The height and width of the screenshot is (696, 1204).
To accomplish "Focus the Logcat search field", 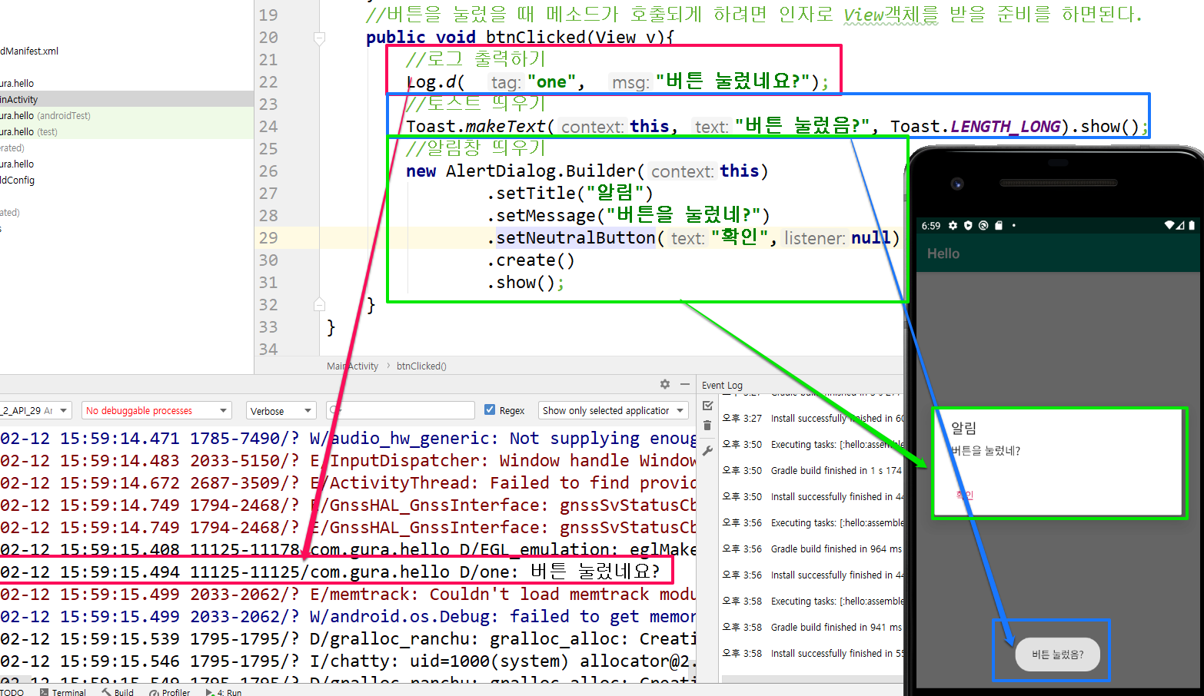I will [x=401, y=411].
